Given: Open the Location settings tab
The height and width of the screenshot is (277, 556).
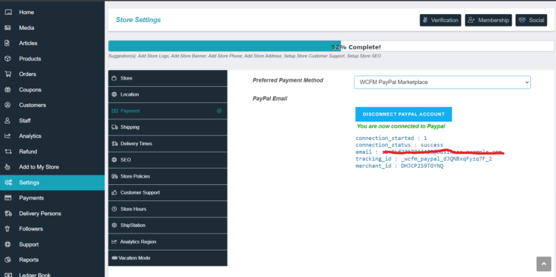Looking at the screenshot, I should (168, 95).
